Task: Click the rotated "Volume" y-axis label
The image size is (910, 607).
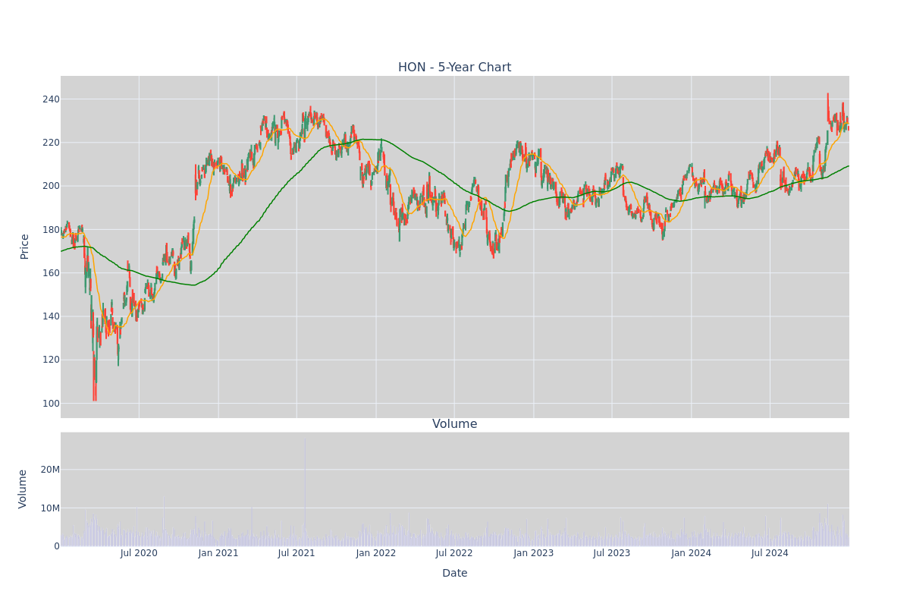Action: (x=23, y=489)
